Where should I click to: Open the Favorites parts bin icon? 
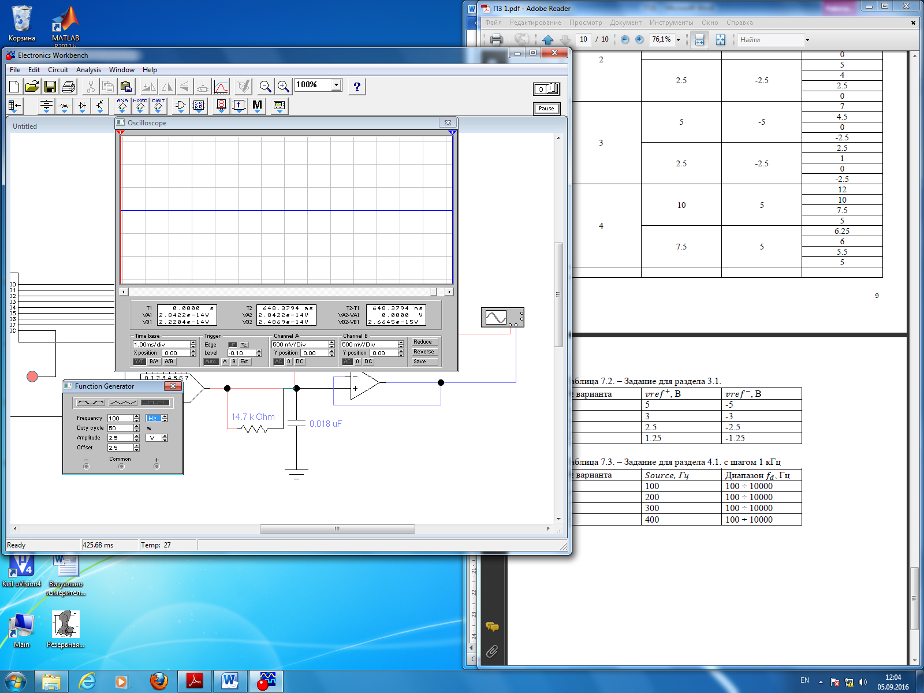click(x=14, y=106)
